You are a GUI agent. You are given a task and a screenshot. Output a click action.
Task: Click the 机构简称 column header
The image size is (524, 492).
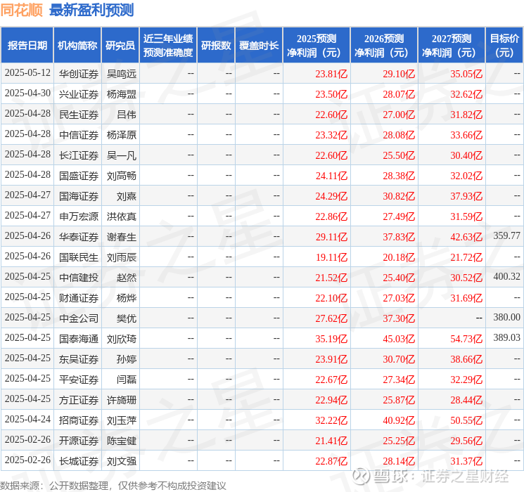click(x=77, y=46)
